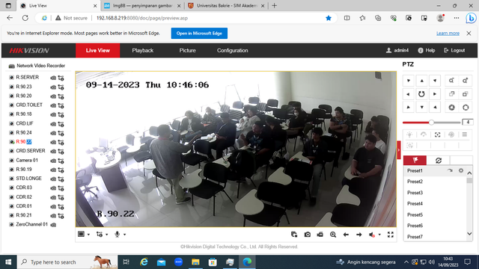Start all live views icon below the video

tap(294, 235)
